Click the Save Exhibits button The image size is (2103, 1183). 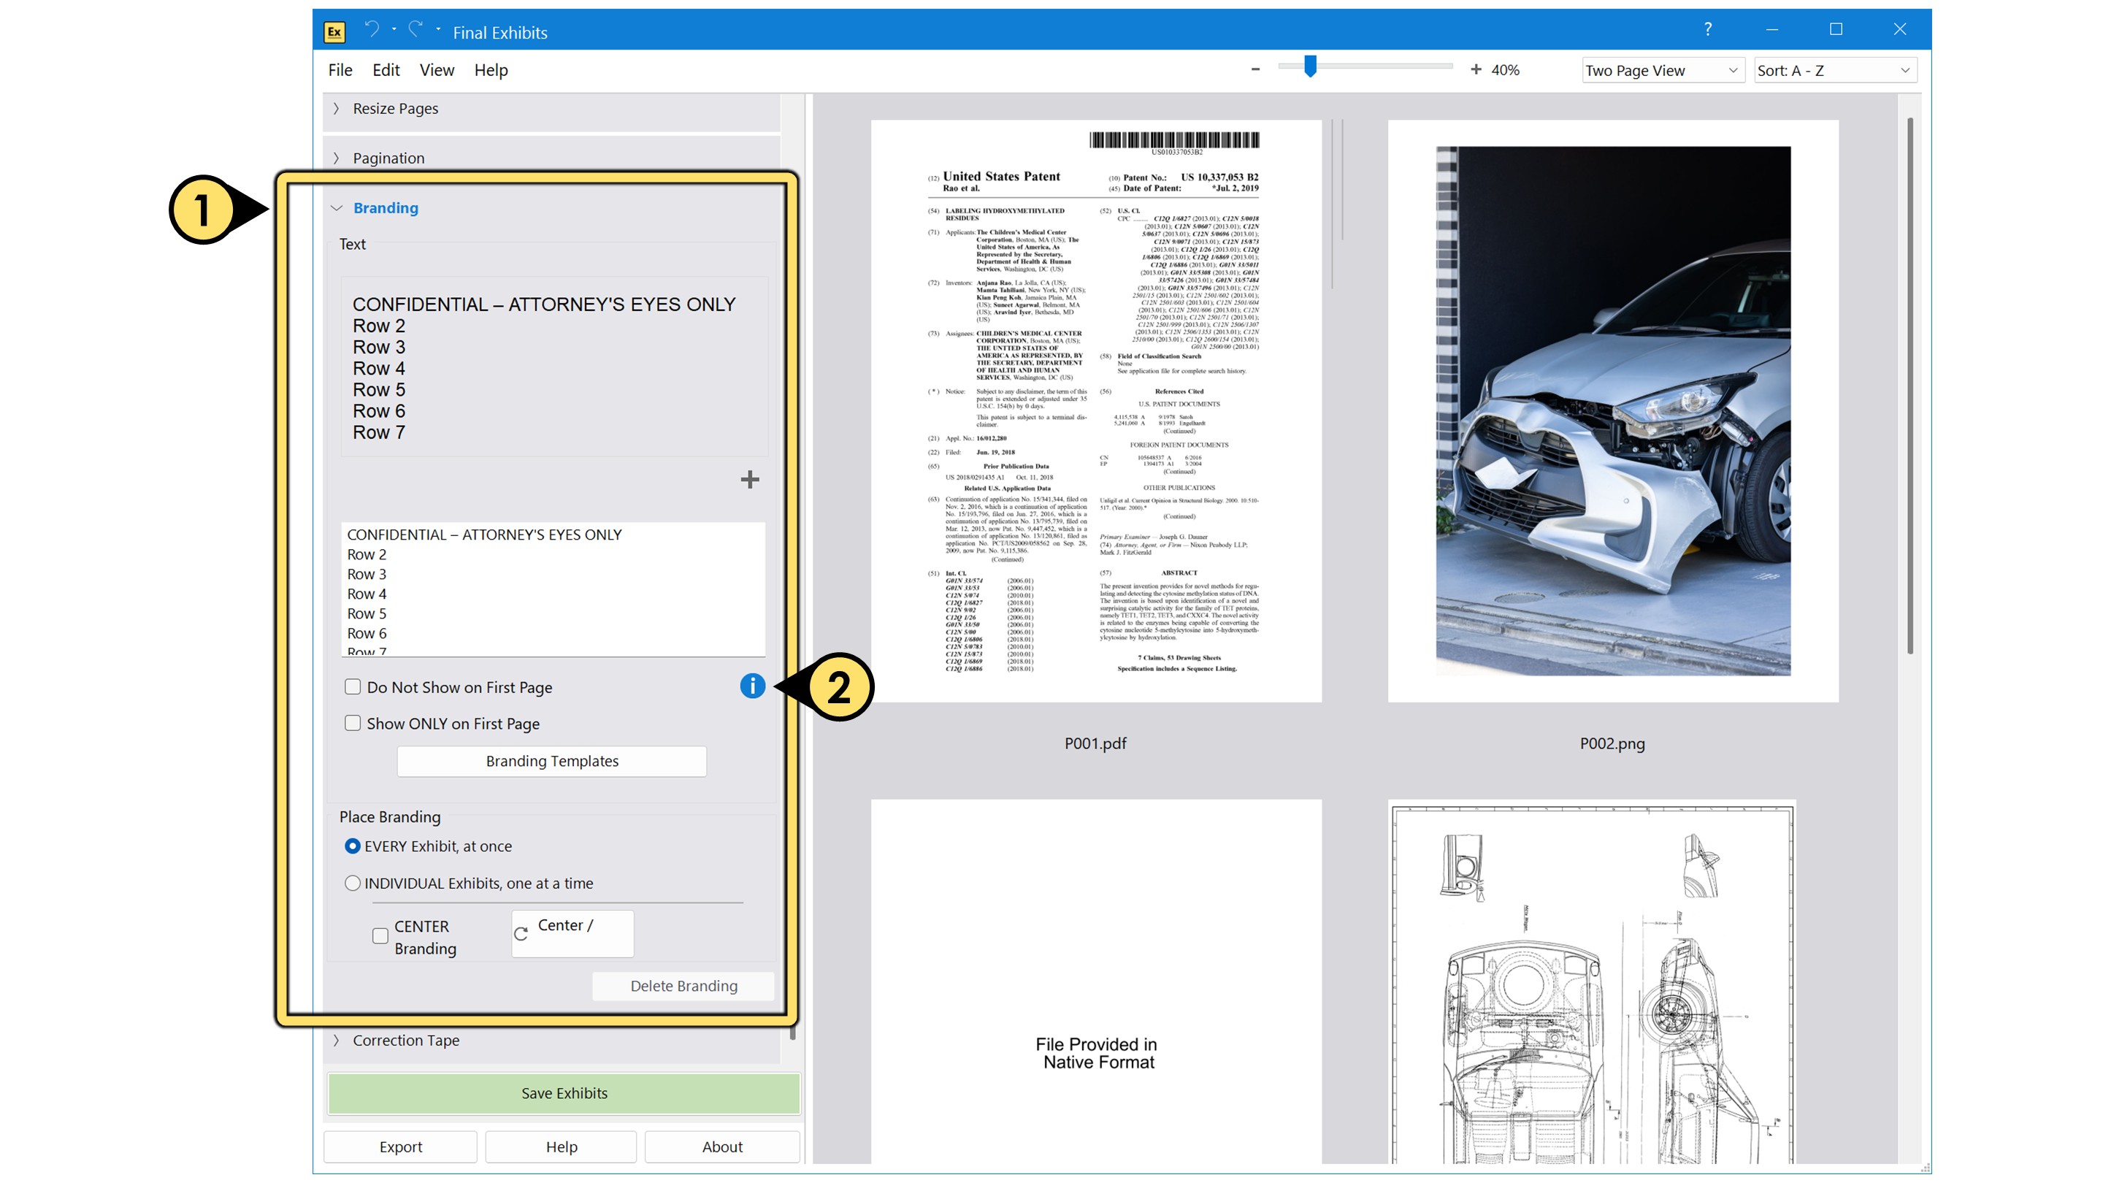(x=564, y=1092)
